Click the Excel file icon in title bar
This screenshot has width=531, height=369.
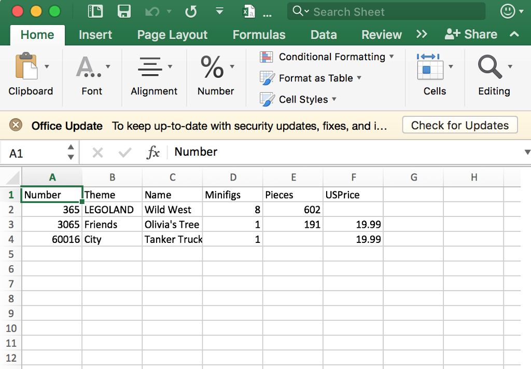[249, 11]
